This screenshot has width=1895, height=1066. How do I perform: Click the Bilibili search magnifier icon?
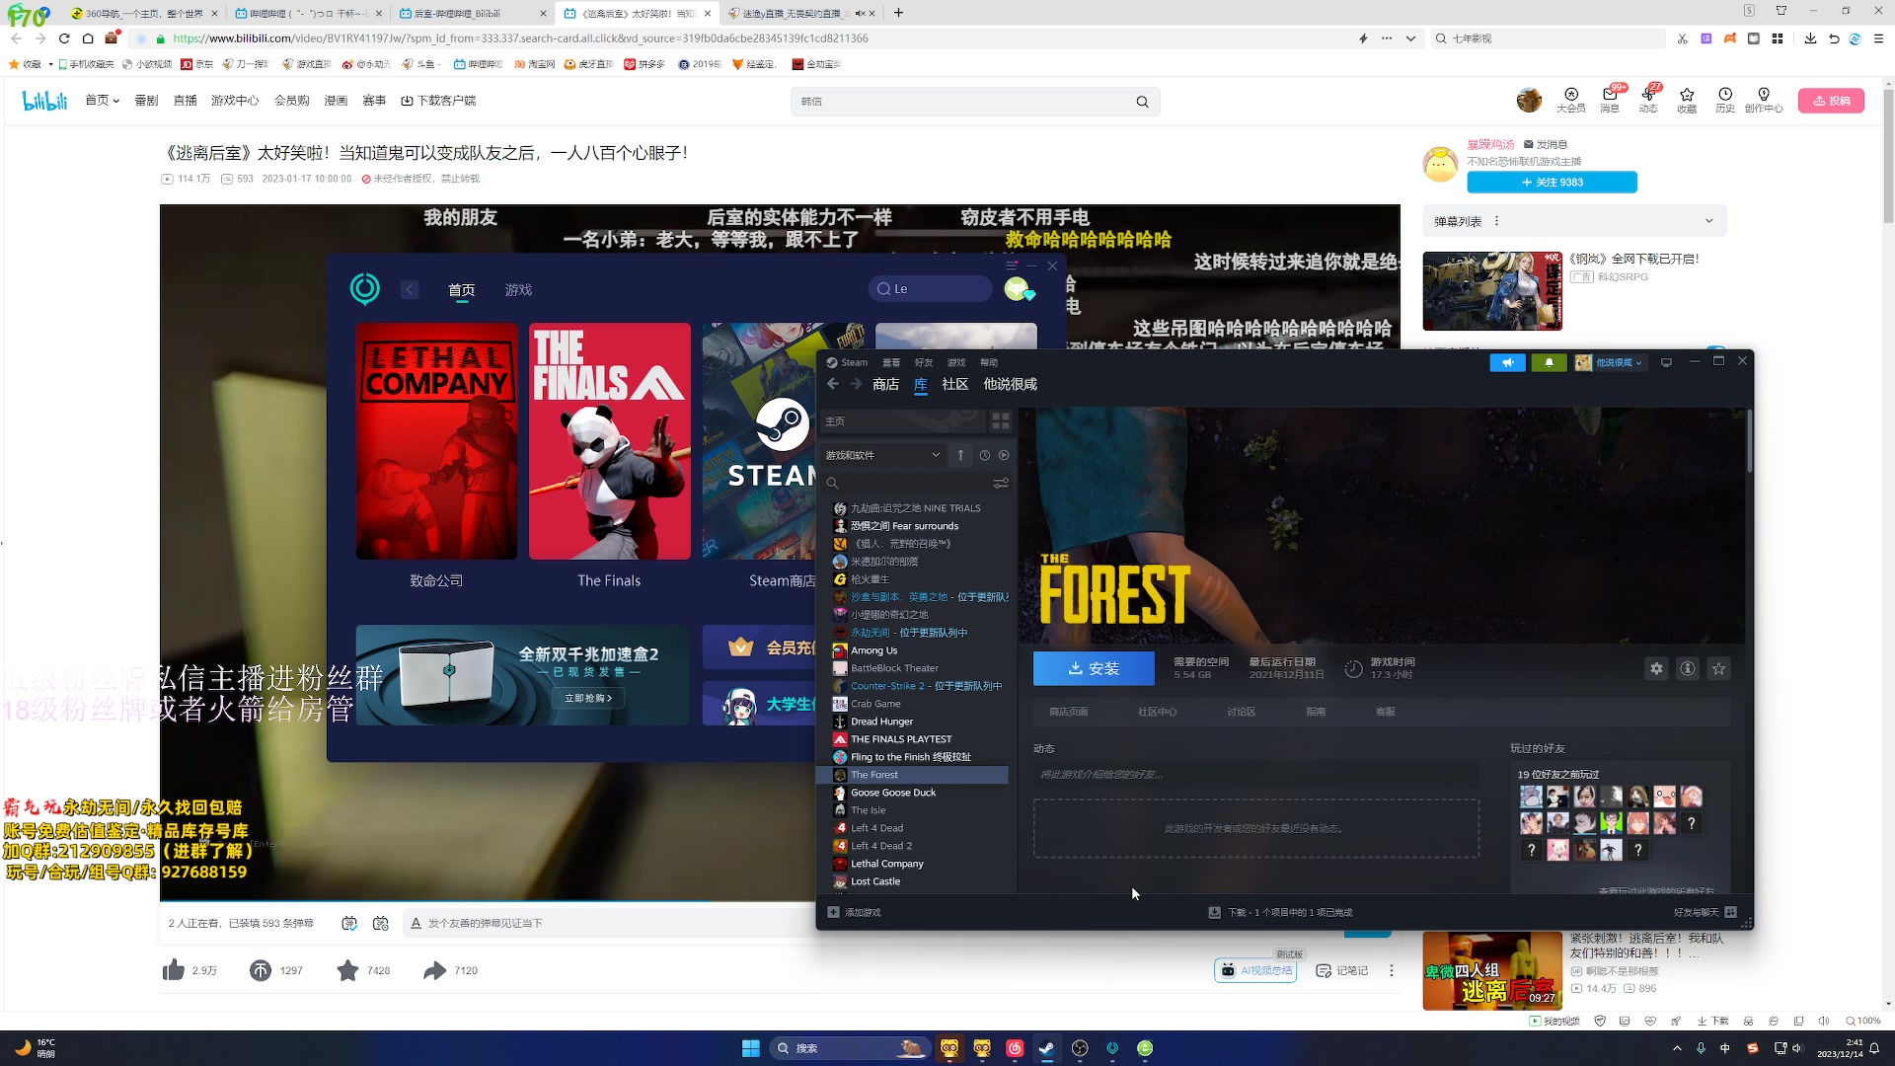(1142, 102)
